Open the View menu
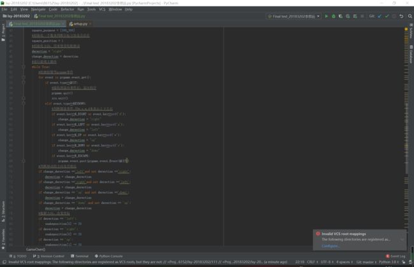This screenshot has width=414, height=267. tap(24, 10)
